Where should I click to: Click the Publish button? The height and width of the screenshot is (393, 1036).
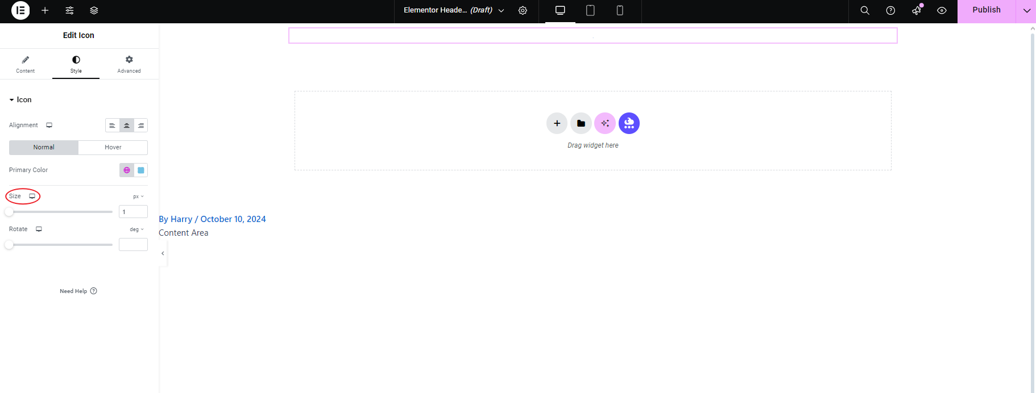click(x=986, y=11)
